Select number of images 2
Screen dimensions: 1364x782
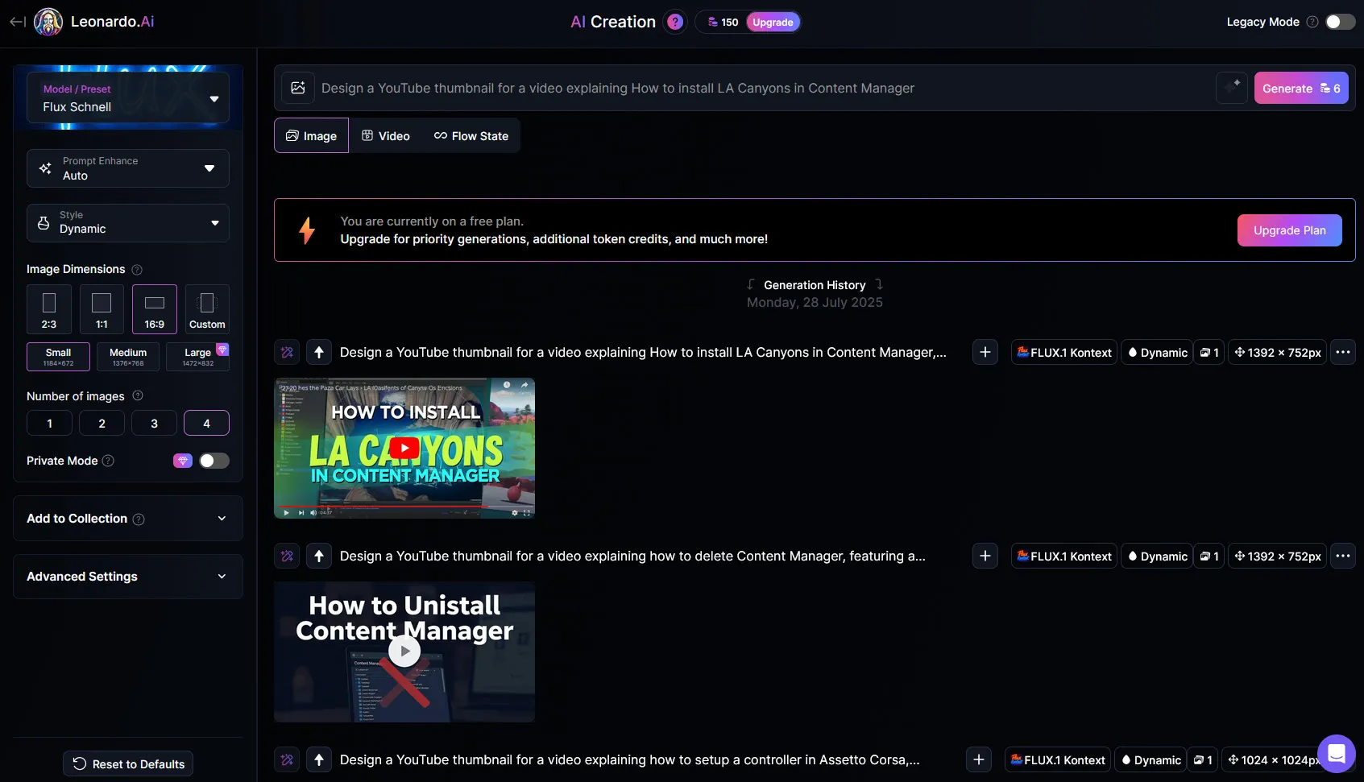pyautogui.click(x=102, y=422)
